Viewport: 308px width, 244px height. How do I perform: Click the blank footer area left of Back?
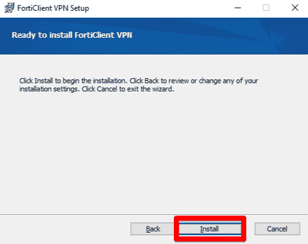pyautogui.click(x=65, y=229)
